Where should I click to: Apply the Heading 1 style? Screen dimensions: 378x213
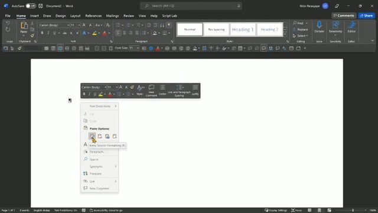(243, 30)
